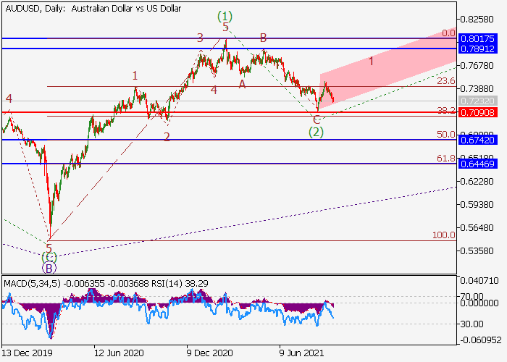Click the wave C label above (2)
Image resolution: width=507 pixels, height=362 pixels.
[x=317, y=120]
